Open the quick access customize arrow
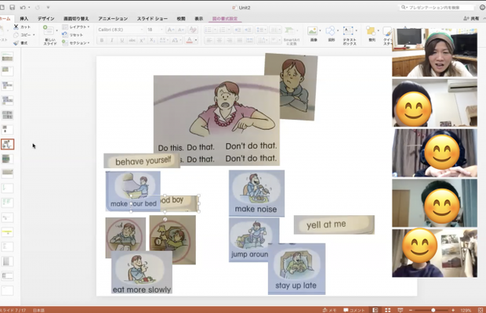This screenshot has height=313, width=486. (x=48, y=7)
